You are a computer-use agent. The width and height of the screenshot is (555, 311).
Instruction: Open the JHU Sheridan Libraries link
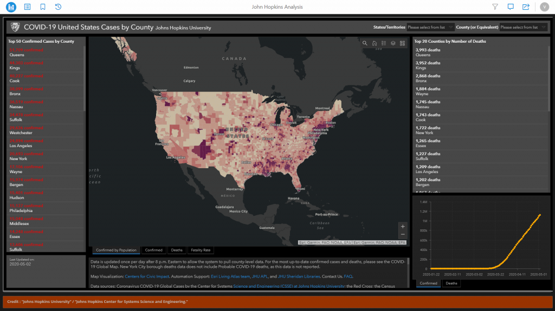pos(299,276)
